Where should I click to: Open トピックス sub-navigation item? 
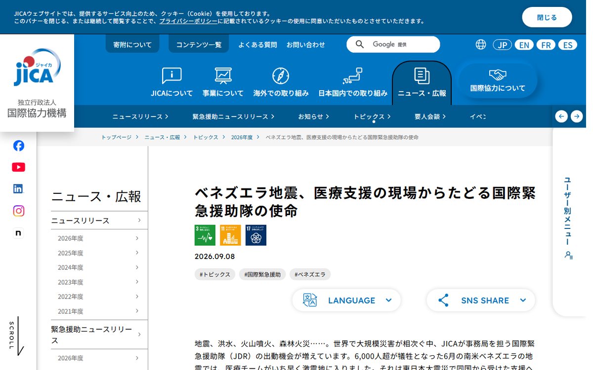372,116
